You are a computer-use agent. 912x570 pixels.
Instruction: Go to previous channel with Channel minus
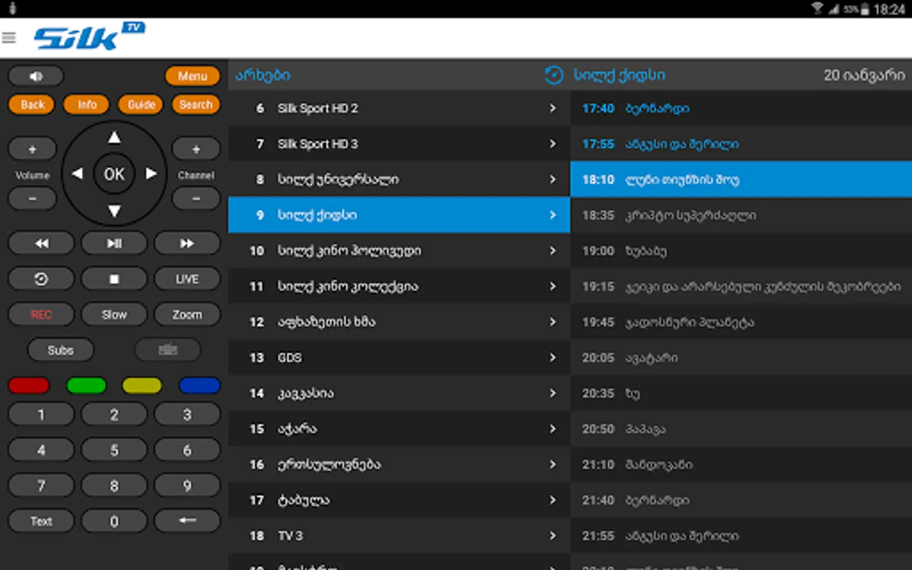coord(196,199)
